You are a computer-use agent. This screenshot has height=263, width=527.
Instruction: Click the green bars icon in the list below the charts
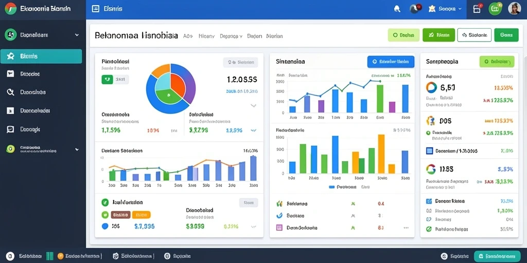click(278, 203)
